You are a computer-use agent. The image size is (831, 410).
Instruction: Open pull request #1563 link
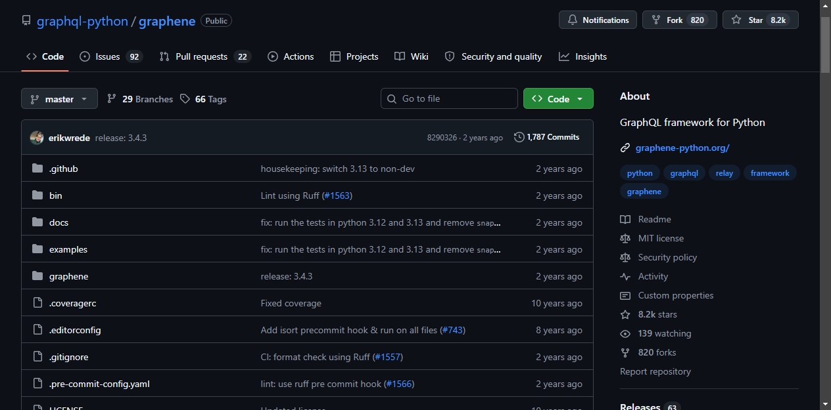coord(336,195)
